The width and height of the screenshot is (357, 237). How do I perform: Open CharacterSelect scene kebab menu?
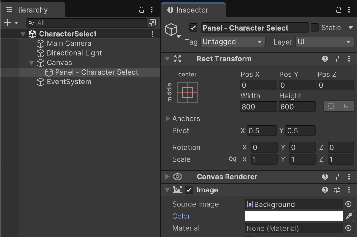(x=152, y=34)
